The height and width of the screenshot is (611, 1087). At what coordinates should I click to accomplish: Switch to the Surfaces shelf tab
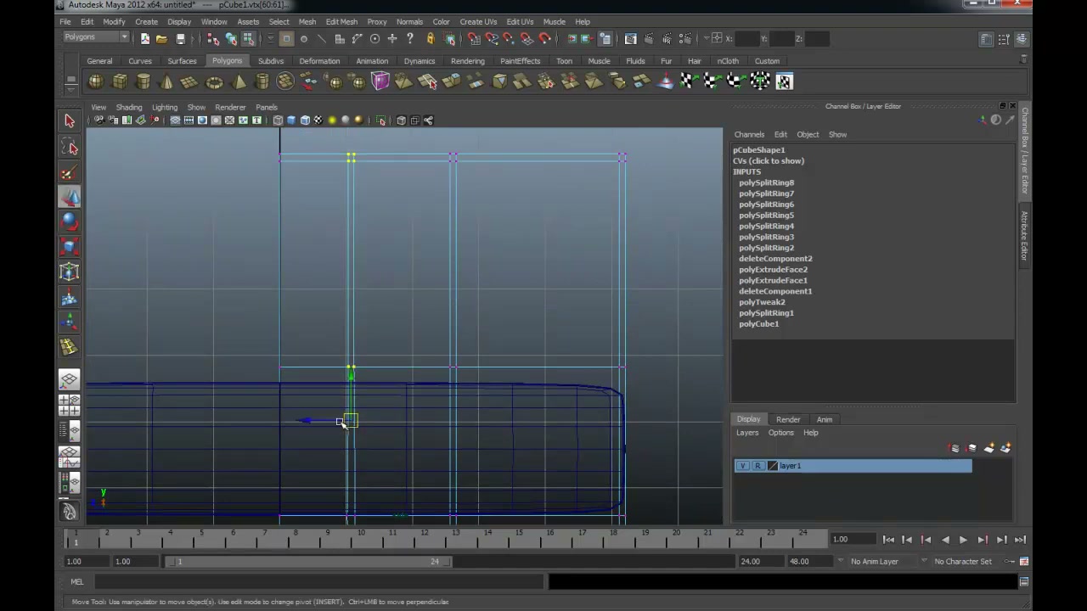click(x=182, y=61)
